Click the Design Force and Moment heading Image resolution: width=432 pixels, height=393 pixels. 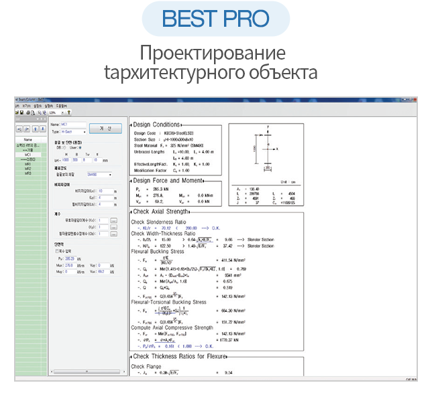click(x=168, y=180)
